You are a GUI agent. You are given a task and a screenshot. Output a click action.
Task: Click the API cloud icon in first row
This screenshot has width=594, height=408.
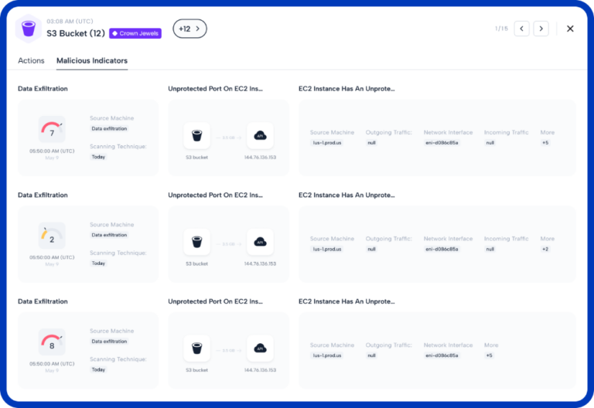click(260, 136)
